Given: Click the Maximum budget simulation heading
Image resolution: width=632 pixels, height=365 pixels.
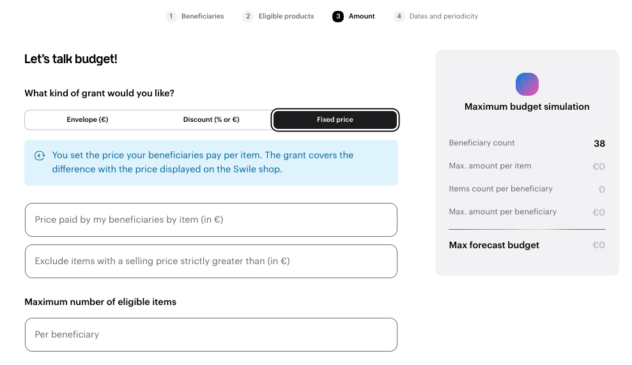Looking at the screenshot, I should click(527, 107).
